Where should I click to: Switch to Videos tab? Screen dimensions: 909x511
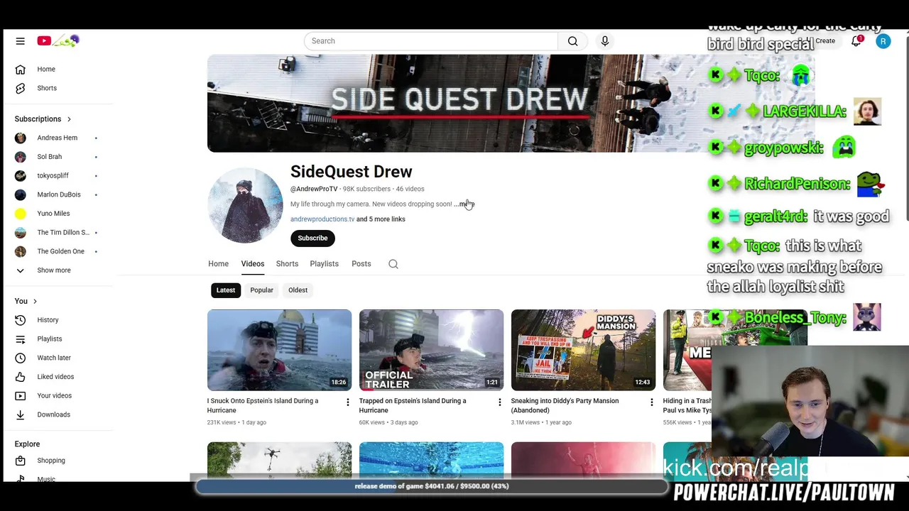(252, 264)
